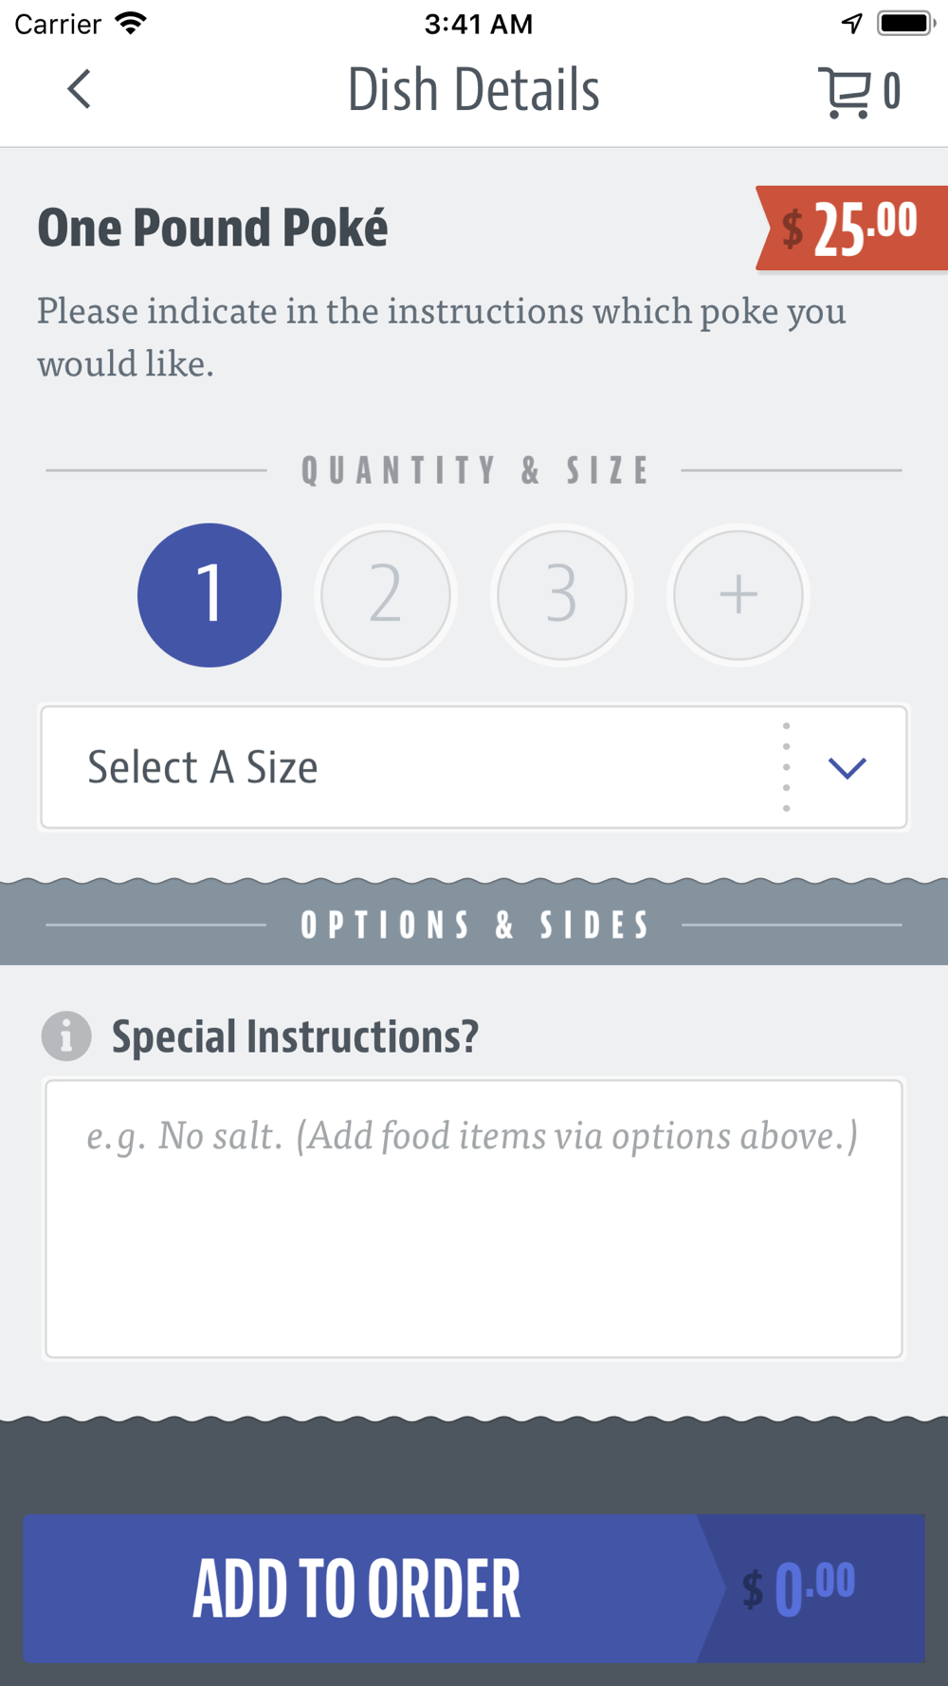Tap the Options & Sides section header
Image resolution: width=948 pixels, height=1686 pixels.
474,925
